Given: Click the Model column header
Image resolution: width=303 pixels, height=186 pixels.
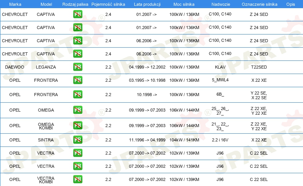Looking at the screenshot, I should (46, 4).
